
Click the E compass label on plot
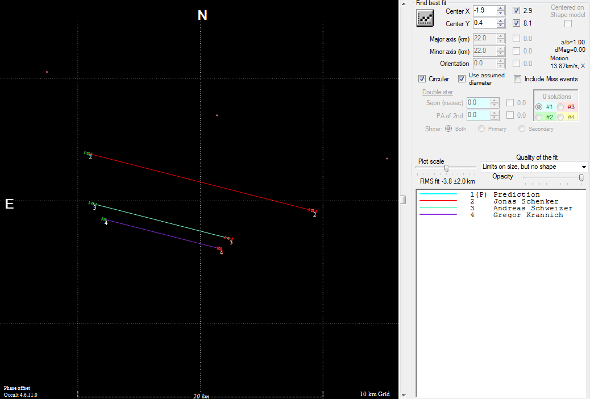pos(10,204)
